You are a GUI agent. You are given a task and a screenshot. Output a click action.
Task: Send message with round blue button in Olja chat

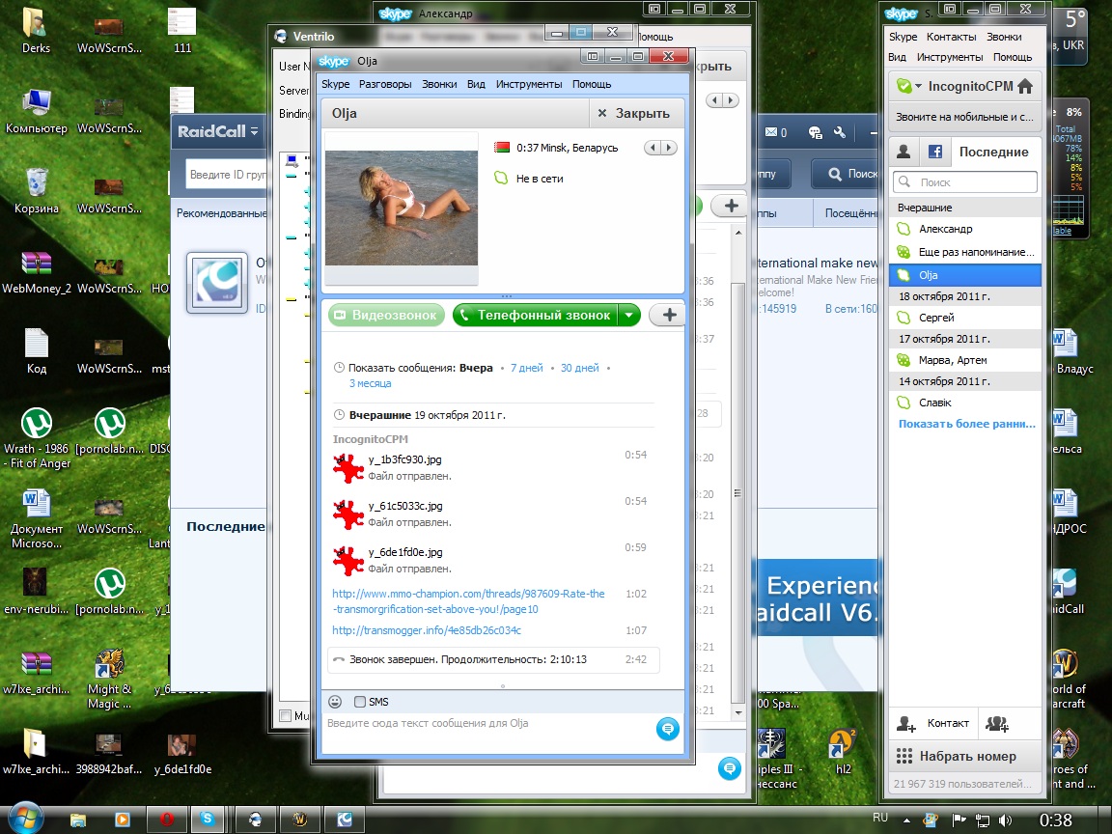[x=667, y=729]
